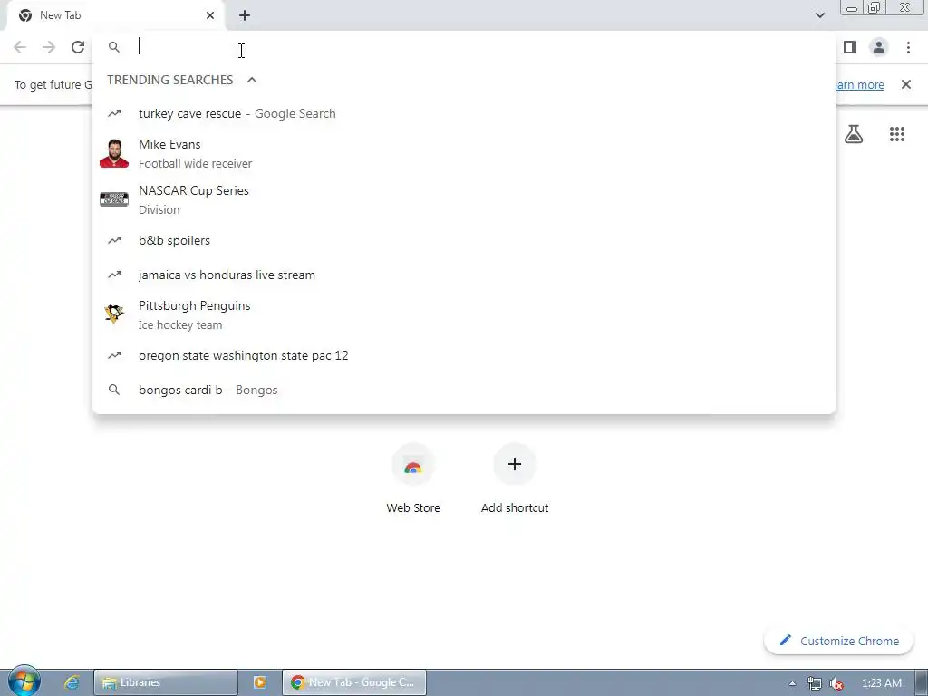Click the taskbar clock 1:23 AM
Image resolution: width=928 pixels, height=696 pixels.
point(881,683)
